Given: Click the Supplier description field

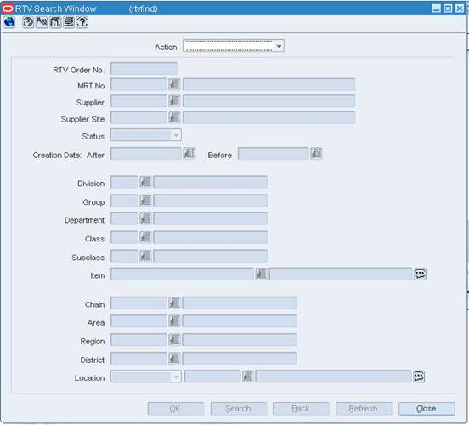Looking at the screenshot, I should coord(269,101).
